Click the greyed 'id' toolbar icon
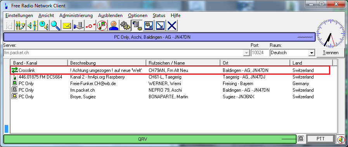The image size is (348, 147). pos(9,26)
